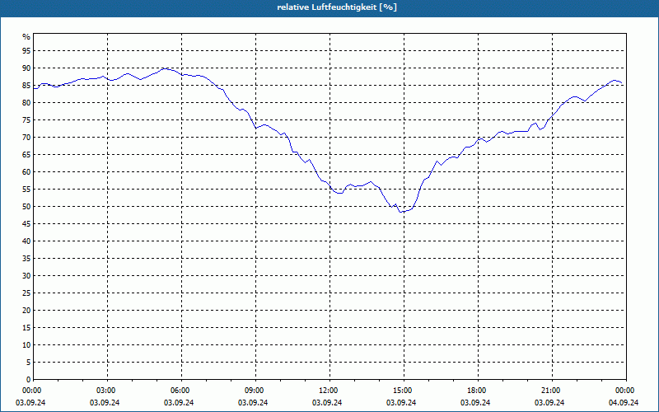
Task: Click the 25 y-axis label
Action: [26, 293]
